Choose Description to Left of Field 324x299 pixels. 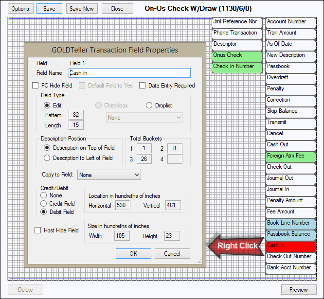point(47,158)
